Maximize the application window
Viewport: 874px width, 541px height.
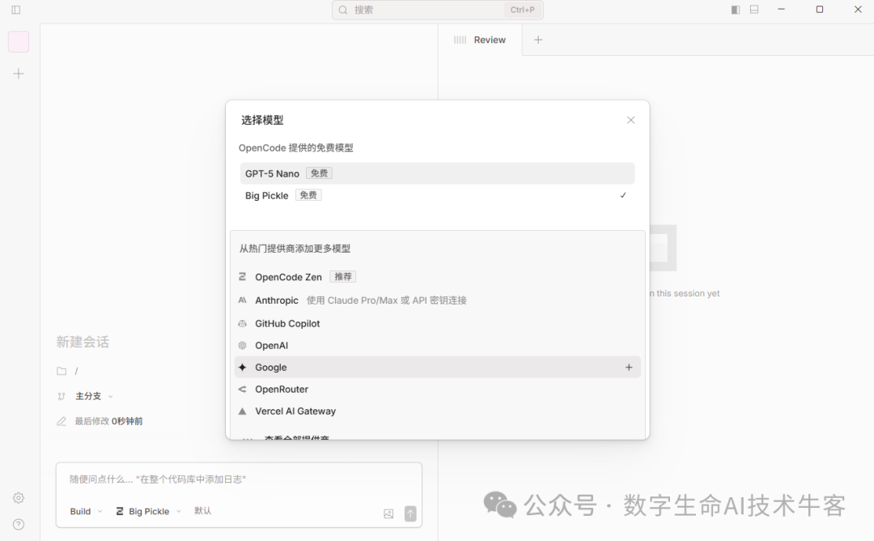[819, 10]
